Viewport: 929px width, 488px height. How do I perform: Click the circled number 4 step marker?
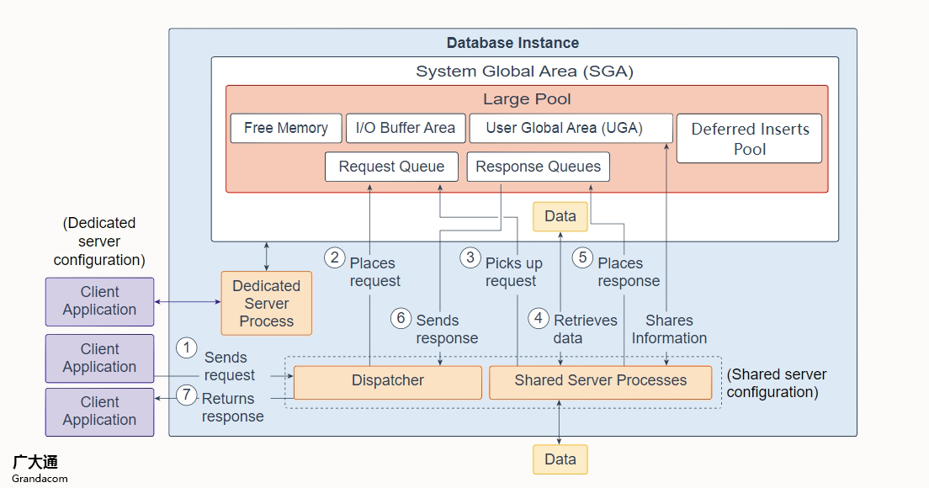(539, 318)
